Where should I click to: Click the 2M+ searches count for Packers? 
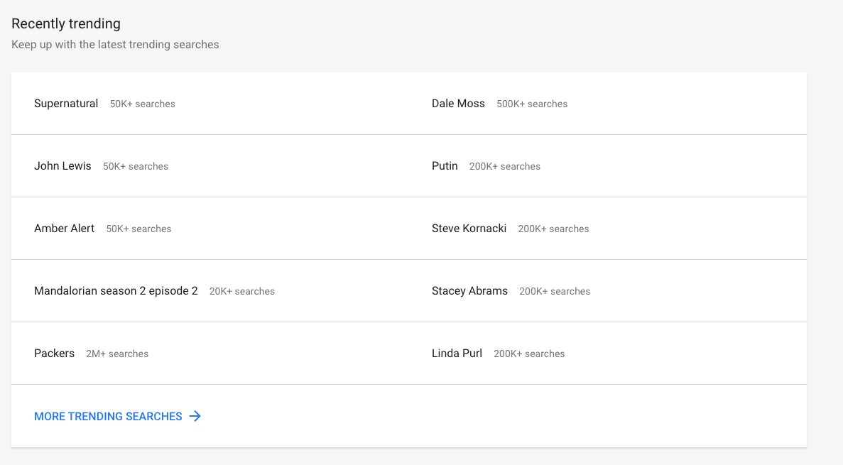pyautogui.click(x=117, y=354)
